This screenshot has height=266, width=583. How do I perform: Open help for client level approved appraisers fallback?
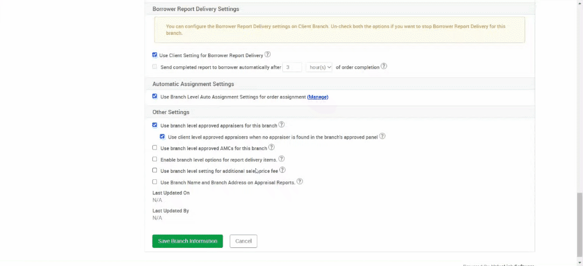[382, 136]
